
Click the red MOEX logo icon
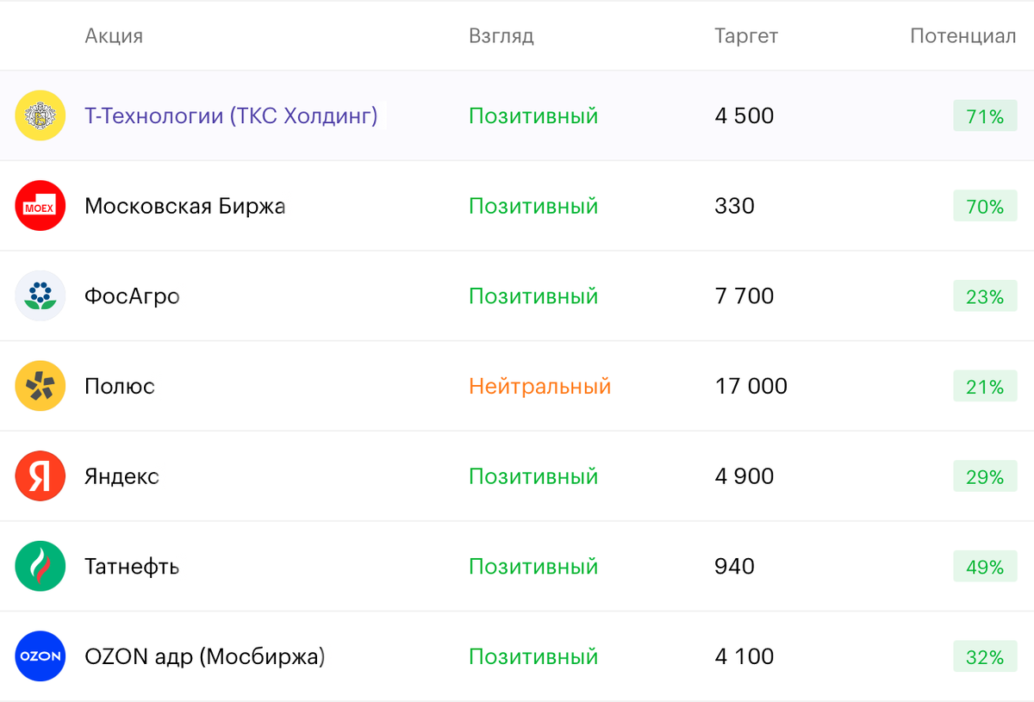click(x=40, y=206)
